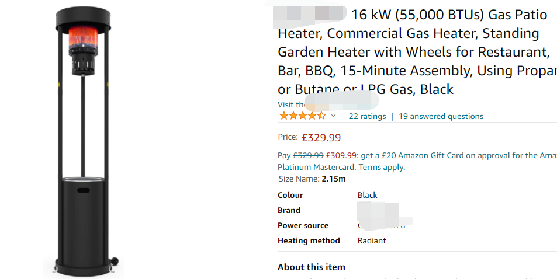Expand the ratings breakdown chevron beside stars
The width and height of the screenshot is (557, 279).
click(x=333, y=116)
